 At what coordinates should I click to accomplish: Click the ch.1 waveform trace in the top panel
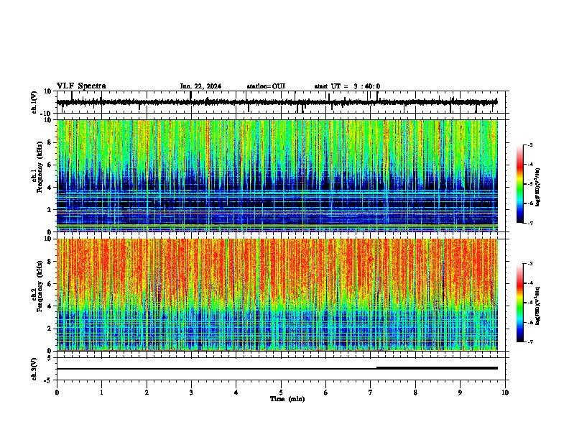(277, 102)
